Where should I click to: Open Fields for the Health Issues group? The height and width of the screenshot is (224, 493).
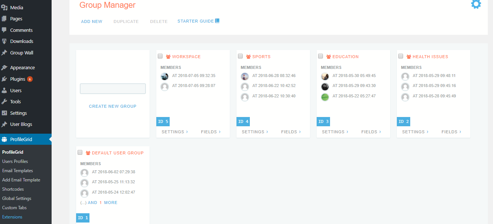click(451, 132)
